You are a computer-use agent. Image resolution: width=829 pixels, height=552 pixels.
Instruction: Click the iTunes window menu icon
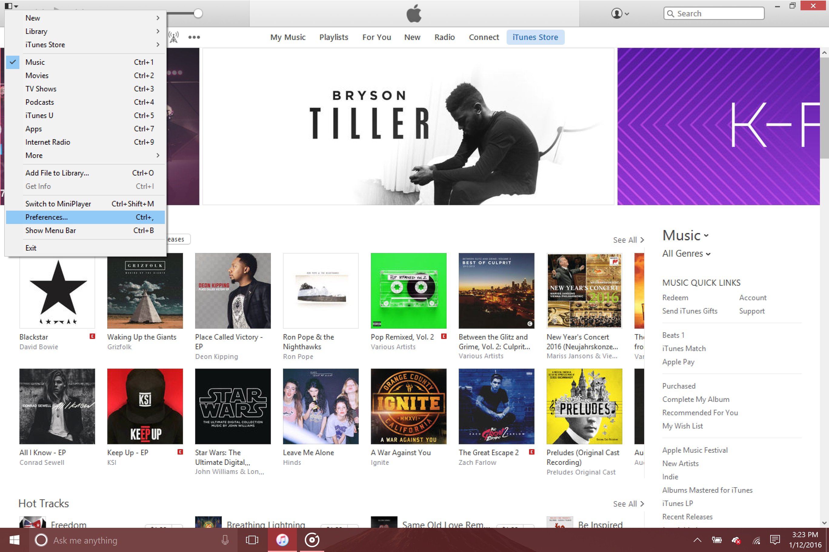pyautogui.click(x=11, y=6)
